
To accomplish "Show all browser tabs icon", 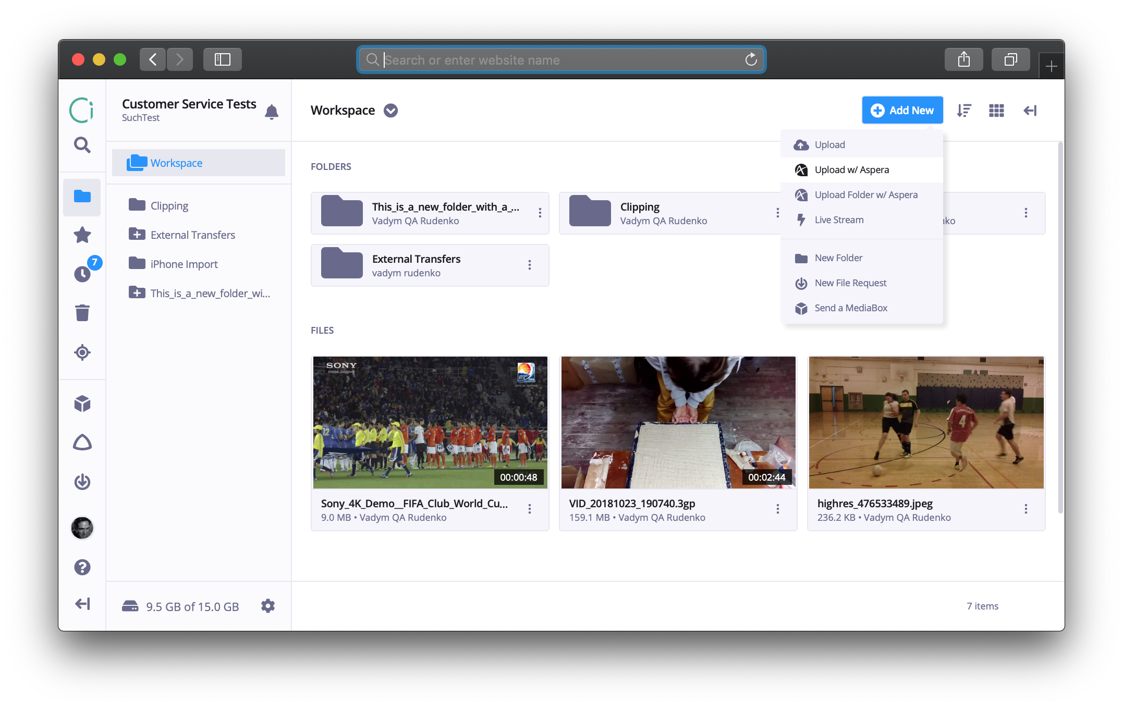I will coord(1010,59).
